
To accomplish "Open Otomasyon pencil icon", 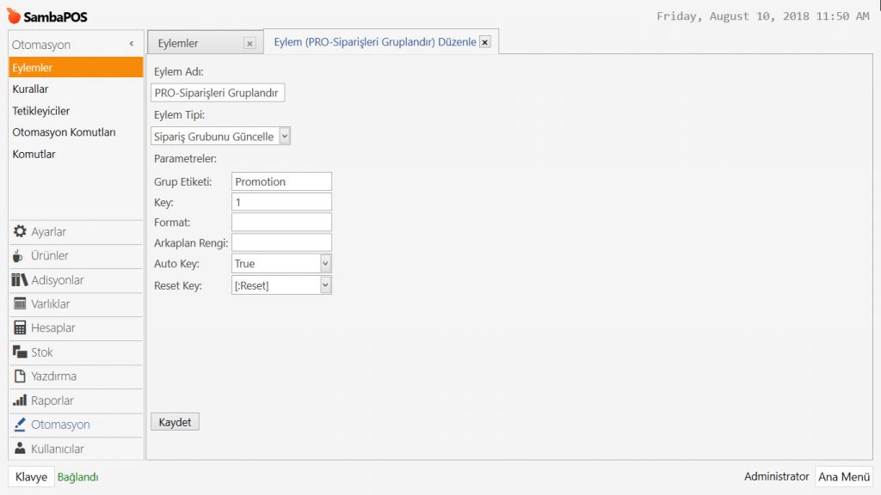I will (20, 425).
